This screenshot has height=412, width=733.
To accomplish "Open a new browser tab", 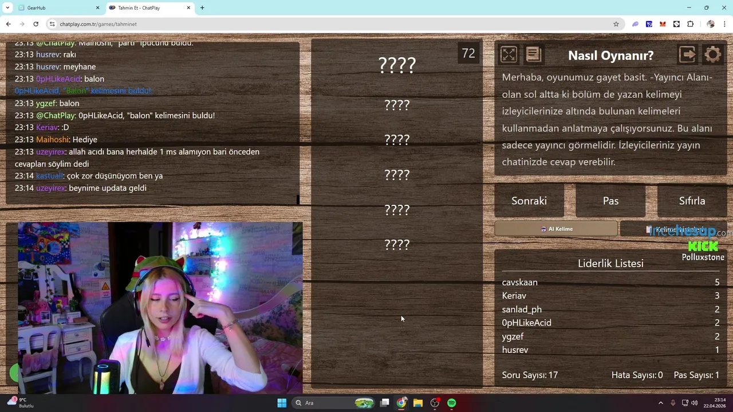I will [202, 8].
